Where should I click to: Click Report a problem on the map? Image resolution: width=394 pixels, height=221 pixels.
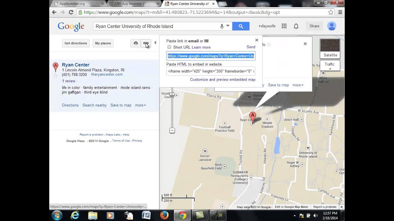(325, 207)
